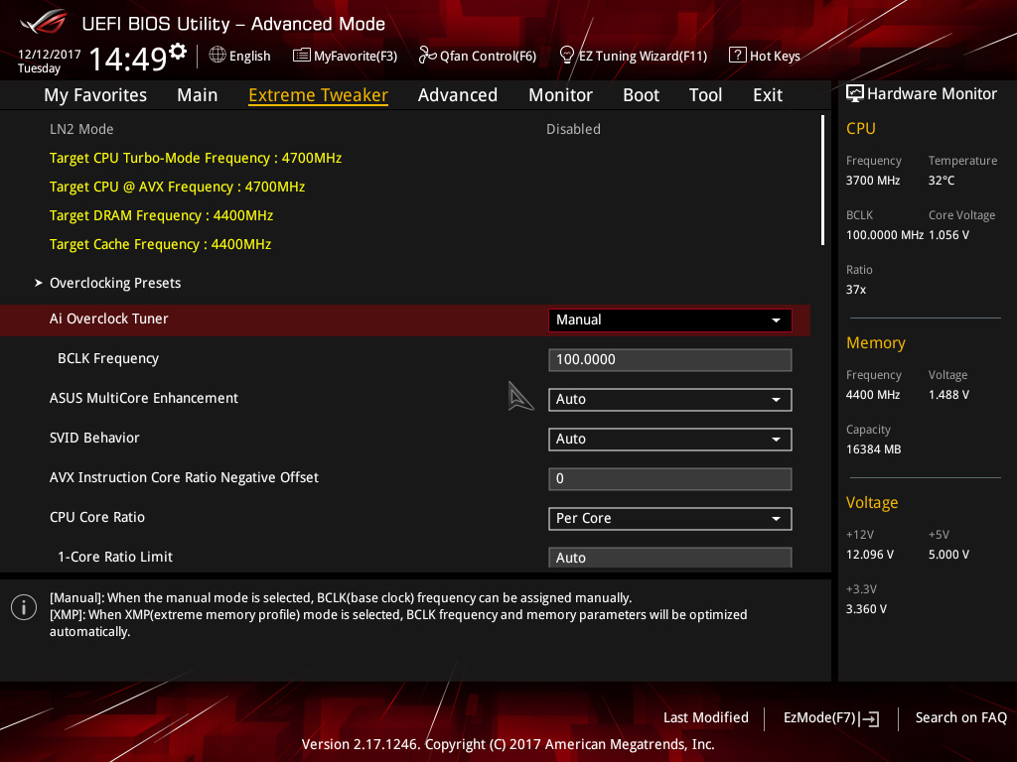
Task: Click Target DRAM Frequency text
Action: tap(161, 215)
